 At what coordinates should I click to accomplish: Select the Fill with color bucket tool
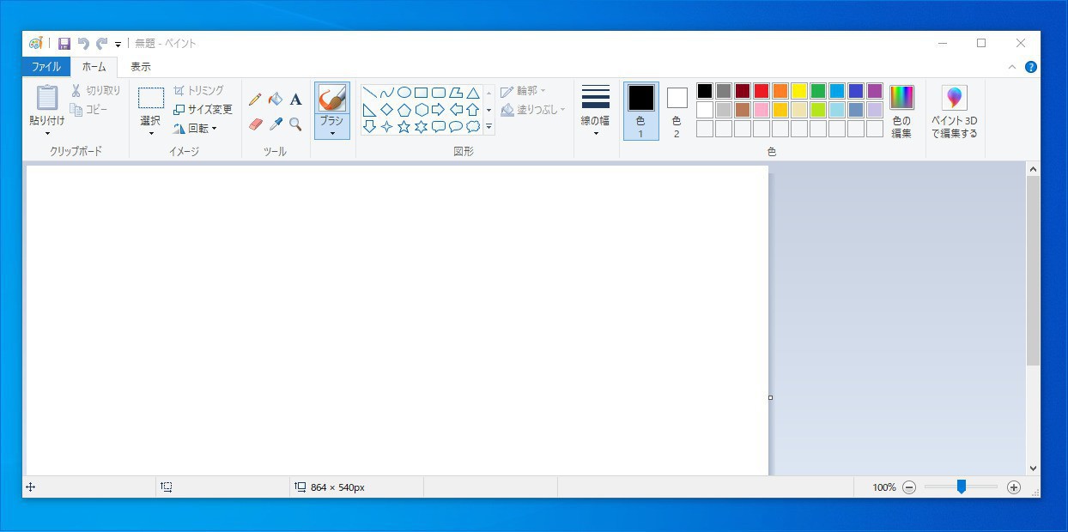coord(275,100)
